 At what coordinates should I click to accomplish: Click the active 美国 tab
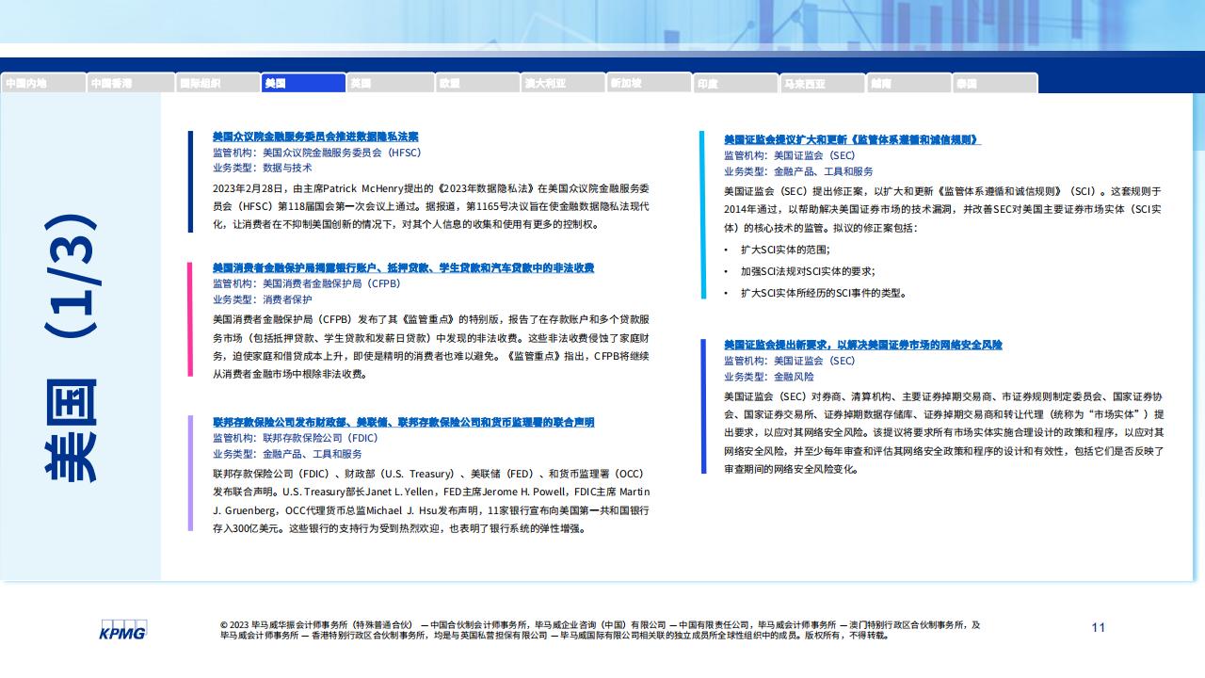(x=303, y=83)
